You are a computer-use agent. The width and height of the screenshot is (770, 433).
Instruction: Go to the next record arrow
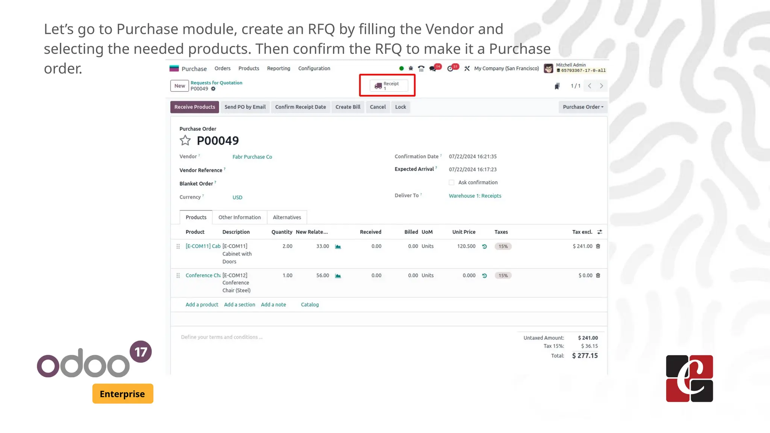(602, 86)
